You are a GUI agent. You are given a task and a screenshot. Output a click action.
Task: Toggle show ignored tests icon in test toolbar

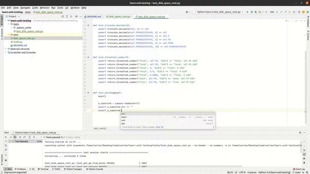coord(15,137)
